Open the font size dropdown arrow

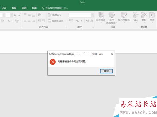point(12,15)
